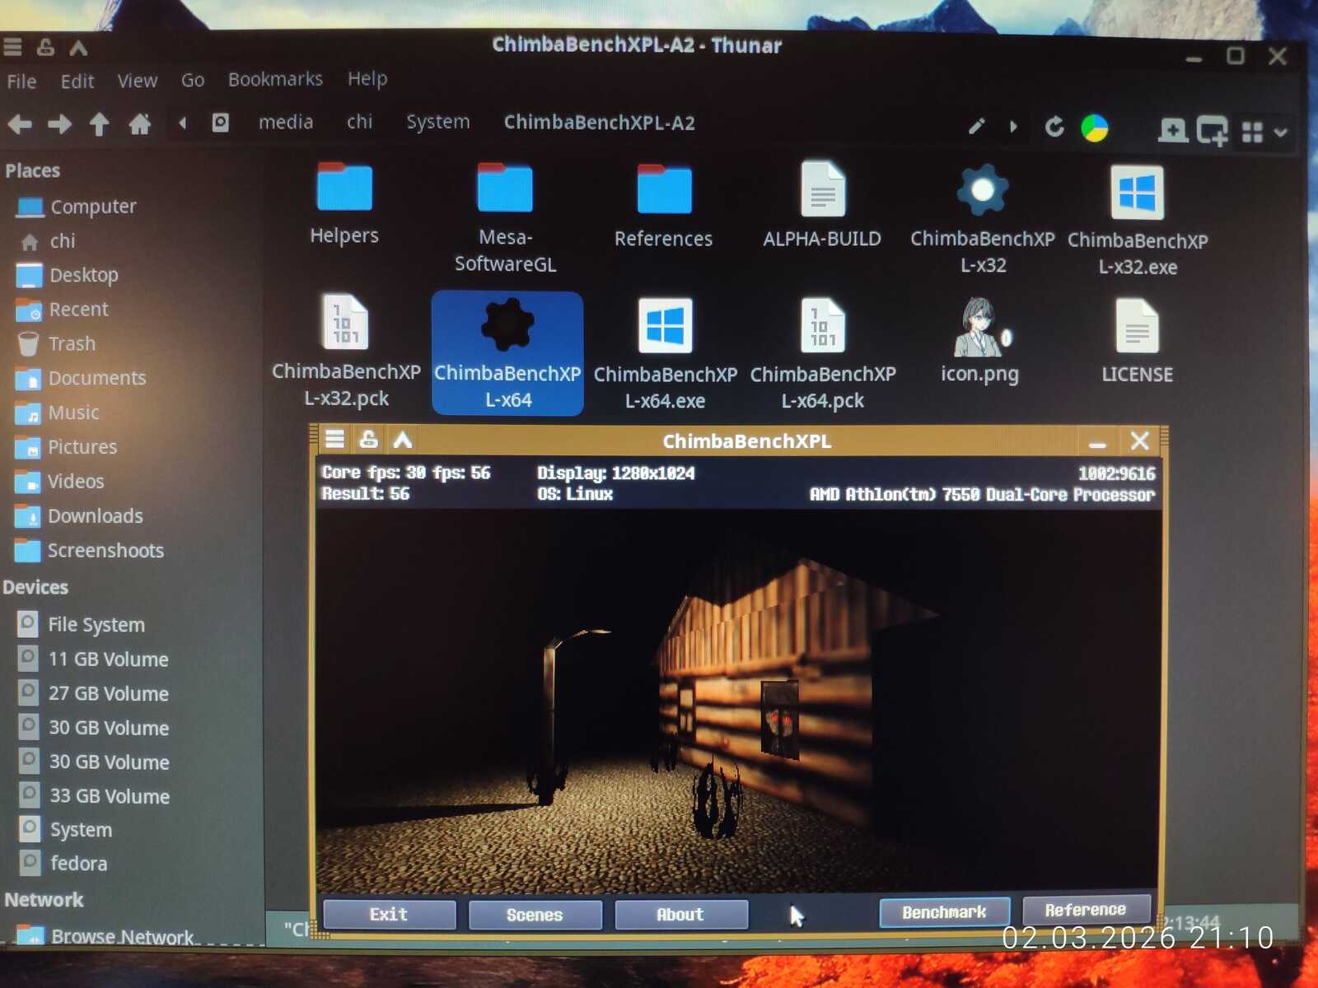Select the LICENSE file
The width and height of the screenshot is (1318, 988).
pos(1138,341)
